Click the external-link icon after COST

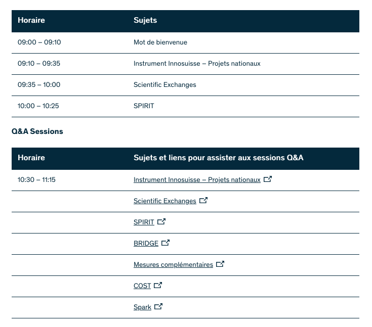tap(158, 285)
